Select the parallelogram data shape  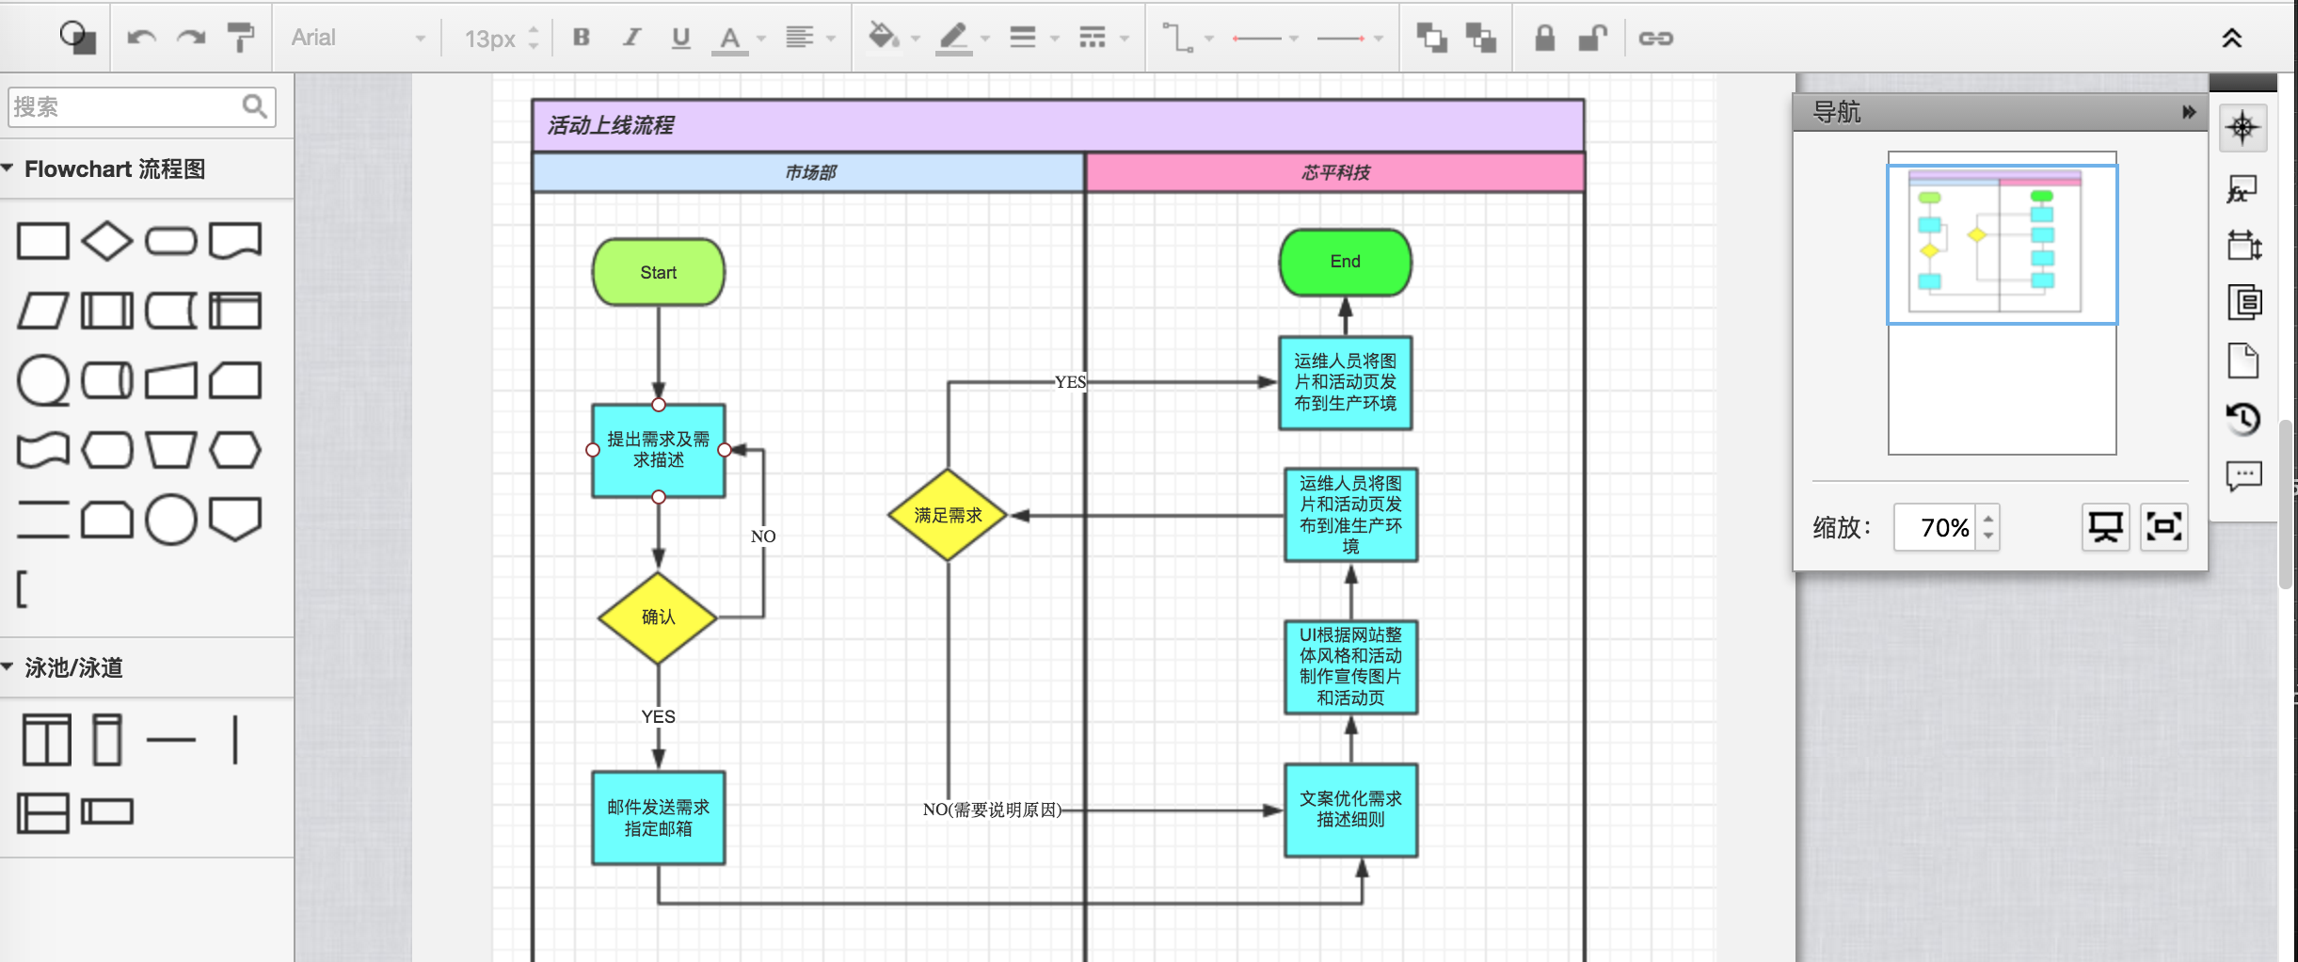click(x=43, y=311)
